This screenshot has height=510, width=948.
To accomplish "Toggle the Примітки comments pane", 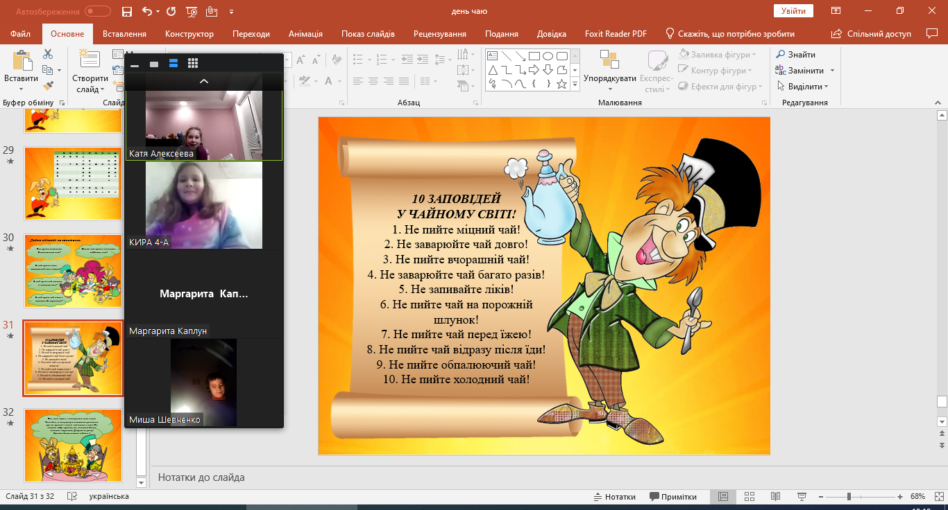I will (x=673, y=497).
